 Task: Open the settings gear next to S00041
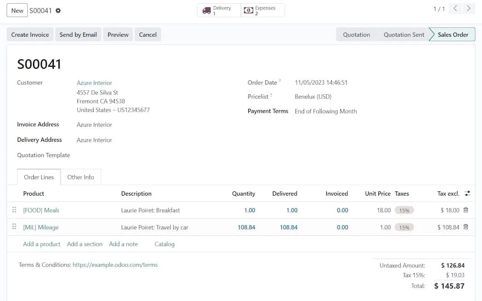58,11
